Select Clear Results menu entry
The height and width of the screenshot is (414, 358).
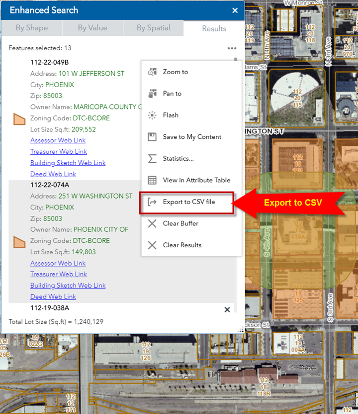[182, 245]
